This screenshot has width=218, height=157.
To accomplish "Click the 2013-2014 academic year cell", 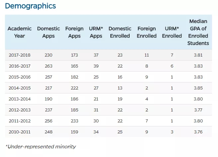I will pos(20,99).
